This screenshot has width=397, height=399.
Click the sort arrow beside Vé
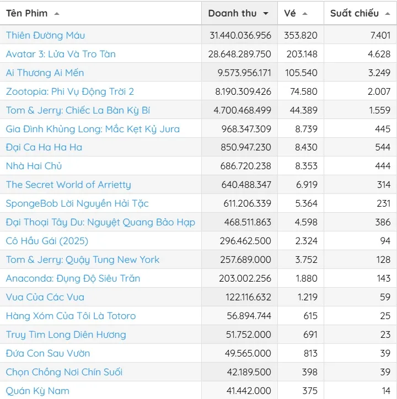pyautogui.click(x=305, y=13)
